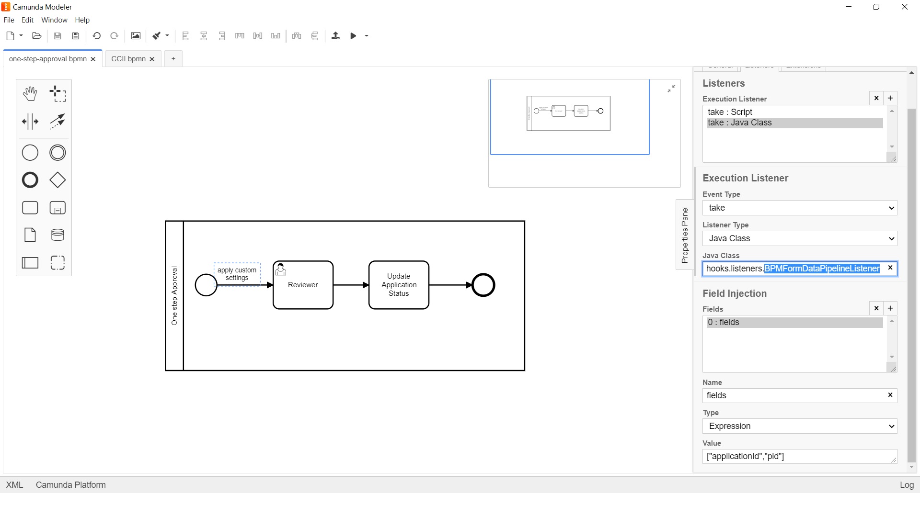Image resolution: width=920 pixels, height=517 pixels.
Task: Activate the global connect tool
Action: coord(57,122)
